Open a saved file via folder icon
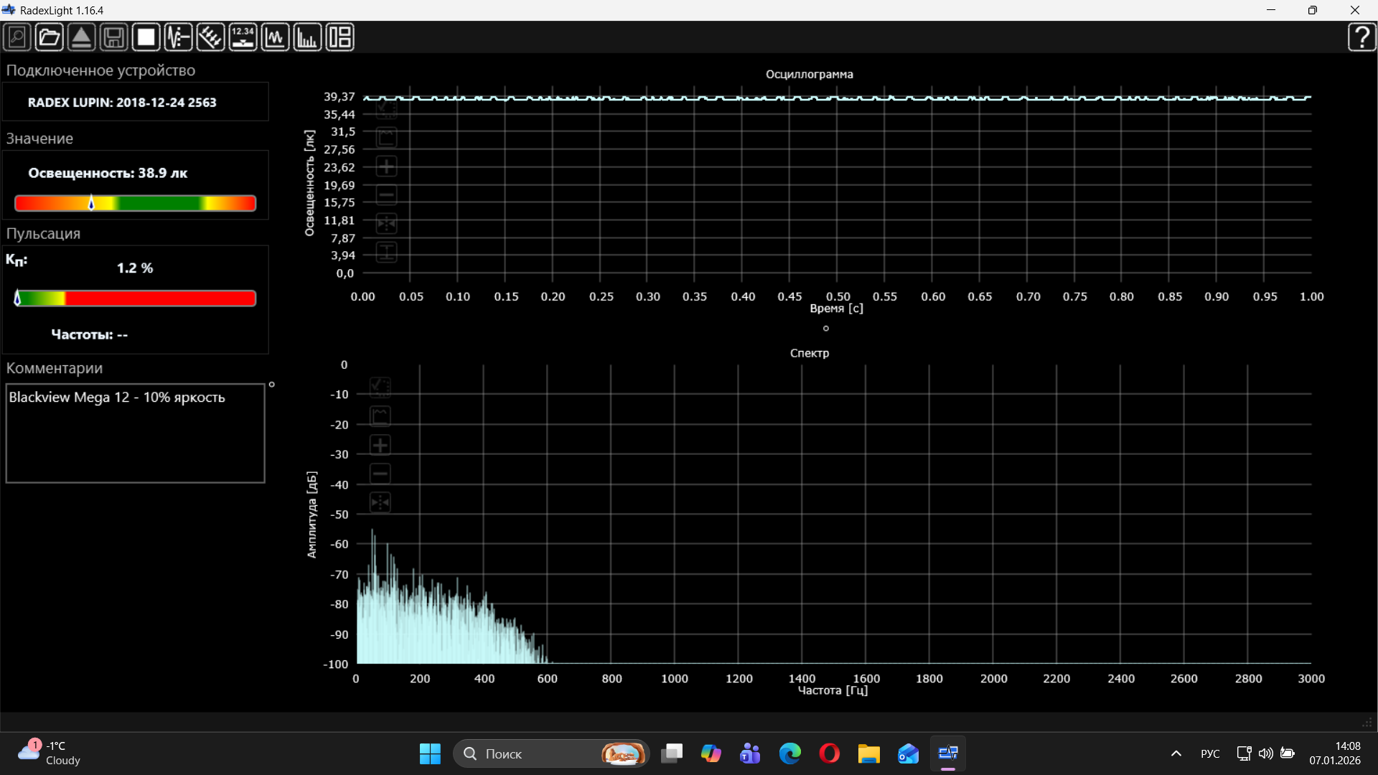This screenshot has height=775, width=1378. click(50, 37)
